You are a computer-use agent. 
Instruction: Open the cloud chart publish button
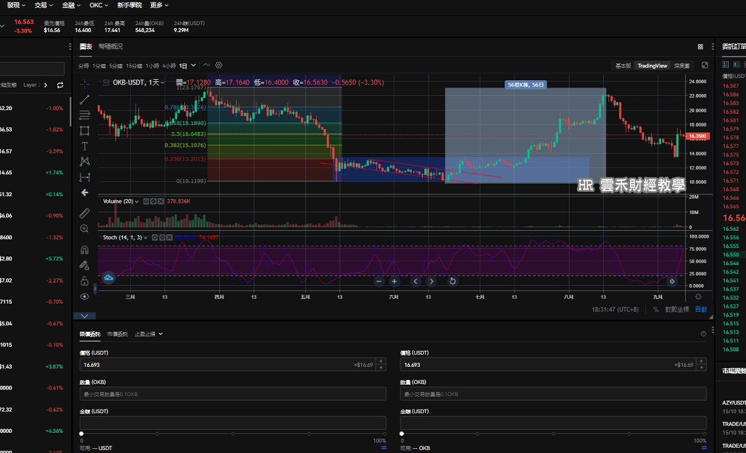click(108, 277)
